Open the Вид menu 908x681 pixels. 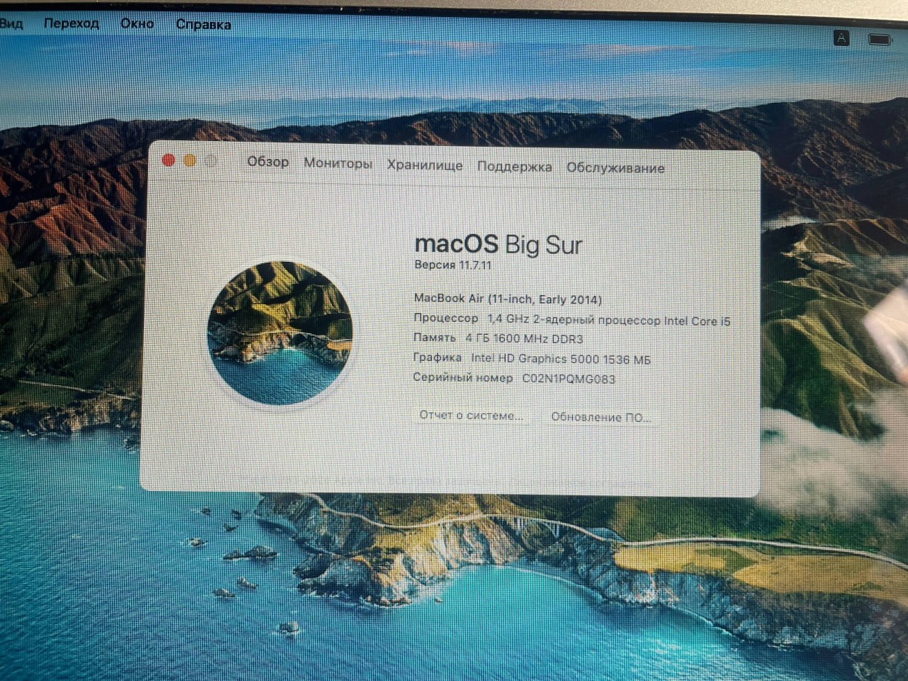pyautogui.click(x=13, y=23)
